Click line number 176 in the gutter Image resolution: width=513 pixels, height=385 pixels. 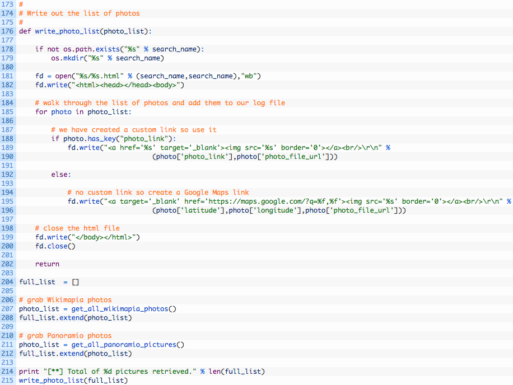7,31
